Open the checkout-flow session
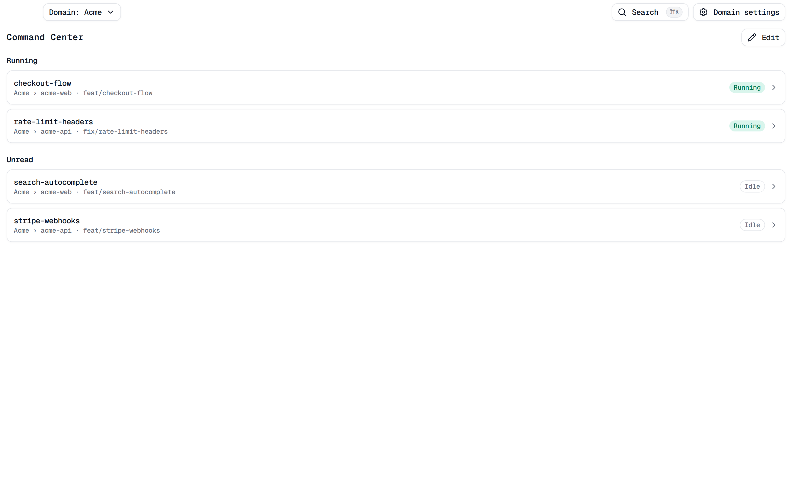Screen dimensions: 792x495 pyautogui.click(x=396, y=87)
